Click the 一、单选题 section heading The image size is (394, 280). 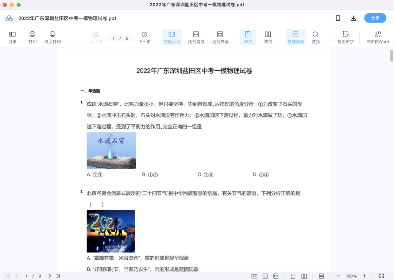(90, 91)
